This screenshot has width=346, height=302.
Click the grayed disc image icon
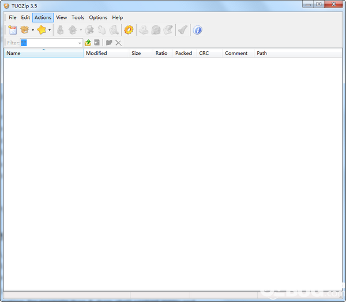coord(144,30)
